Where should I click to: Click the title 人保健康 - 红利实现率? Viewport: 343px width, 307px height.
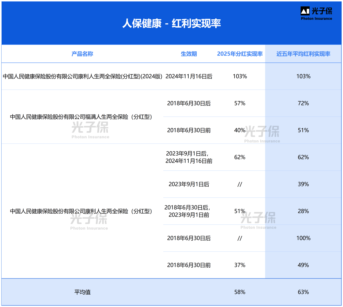tap(171, 23)
